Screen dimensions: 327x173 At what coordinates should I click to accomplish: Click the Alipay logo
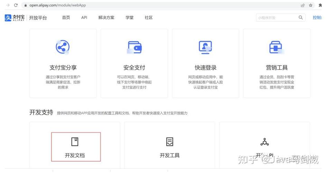pyautogui.click(x=15, y=18)
